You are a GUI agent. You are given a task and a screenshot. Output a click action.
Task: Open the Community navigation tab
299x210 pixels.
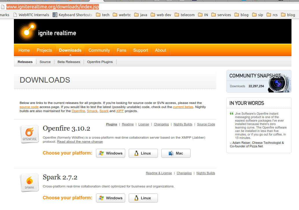(x=99, y=50)
